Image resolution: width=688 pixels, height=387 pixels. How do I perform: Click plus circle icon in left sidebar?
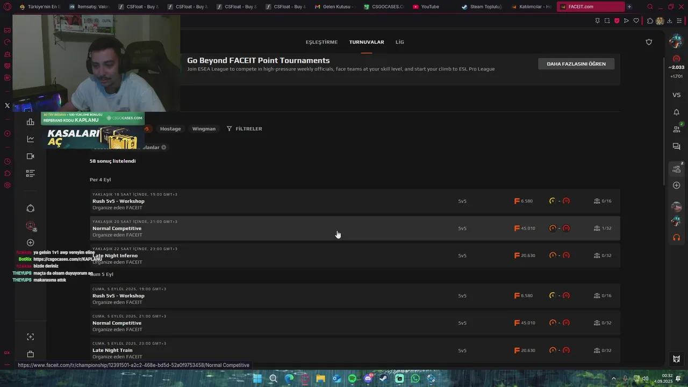pyautogui.click(x=31, y=243)
